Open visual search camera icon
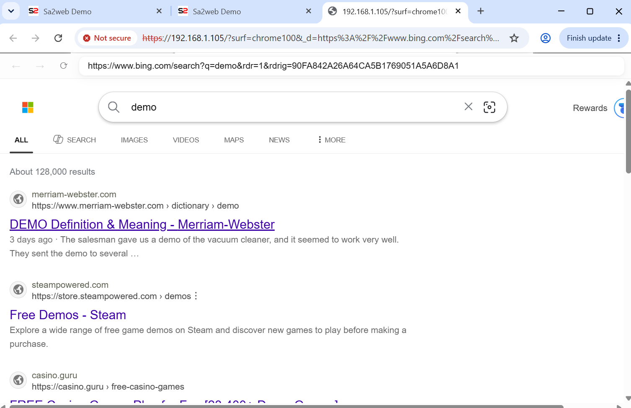 489,107
